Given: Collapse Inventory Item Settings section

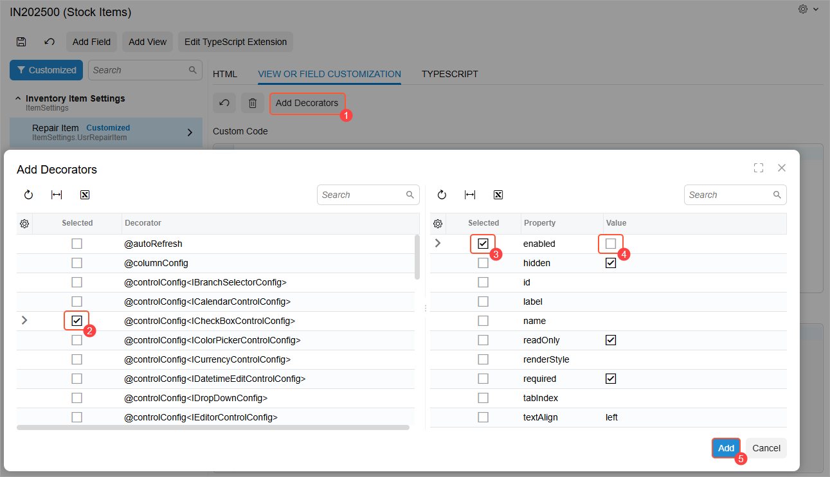Looking at the screenshot, I should (18, 98).
